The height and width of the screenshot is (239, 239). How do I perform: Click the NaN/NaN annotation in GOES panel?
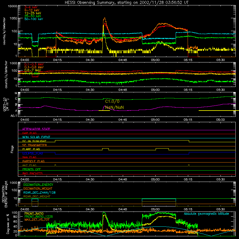pyautogui.click(x=114, y=107)
